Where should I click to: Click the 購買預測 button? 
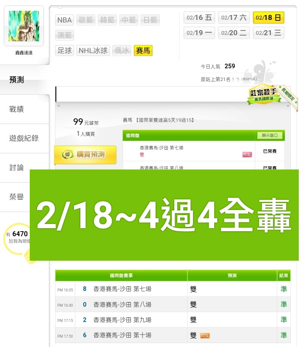[85, 155]
